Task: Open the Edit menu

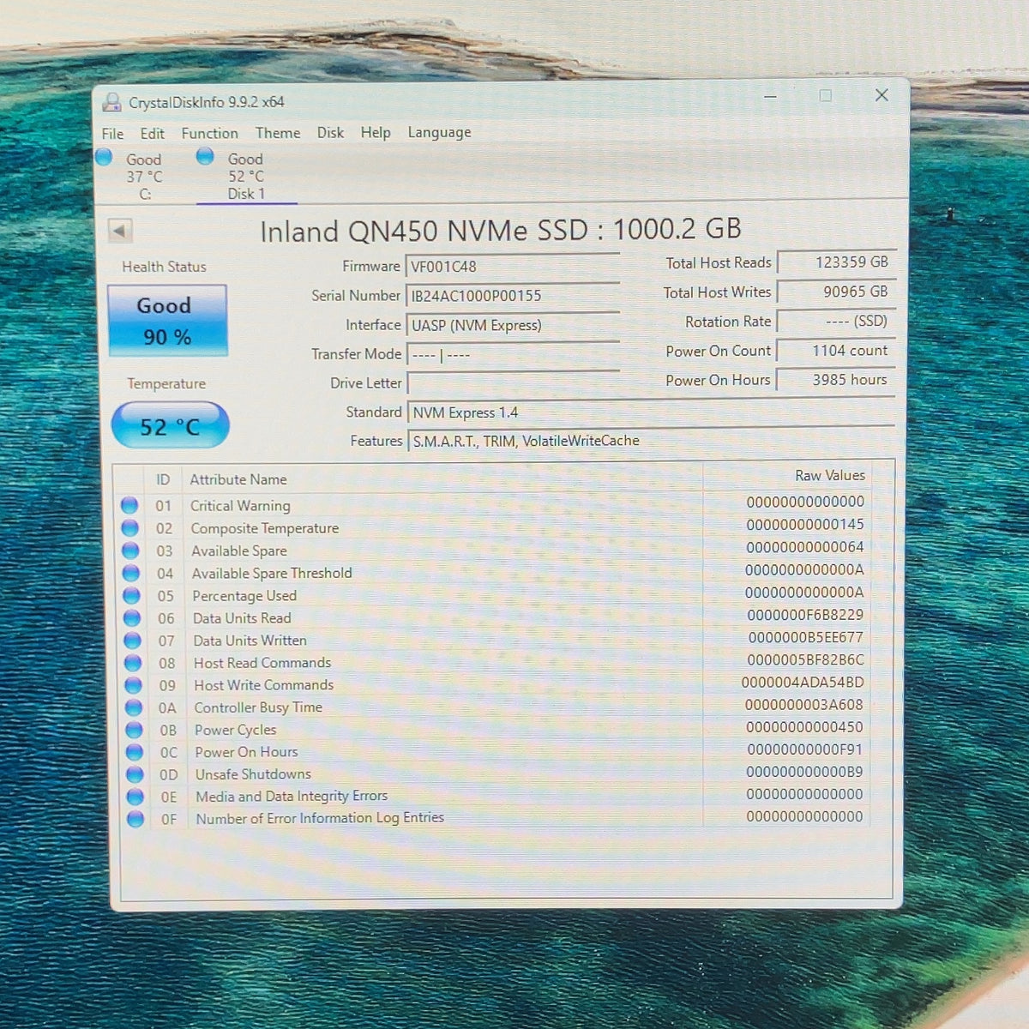Action: point(153,134)
